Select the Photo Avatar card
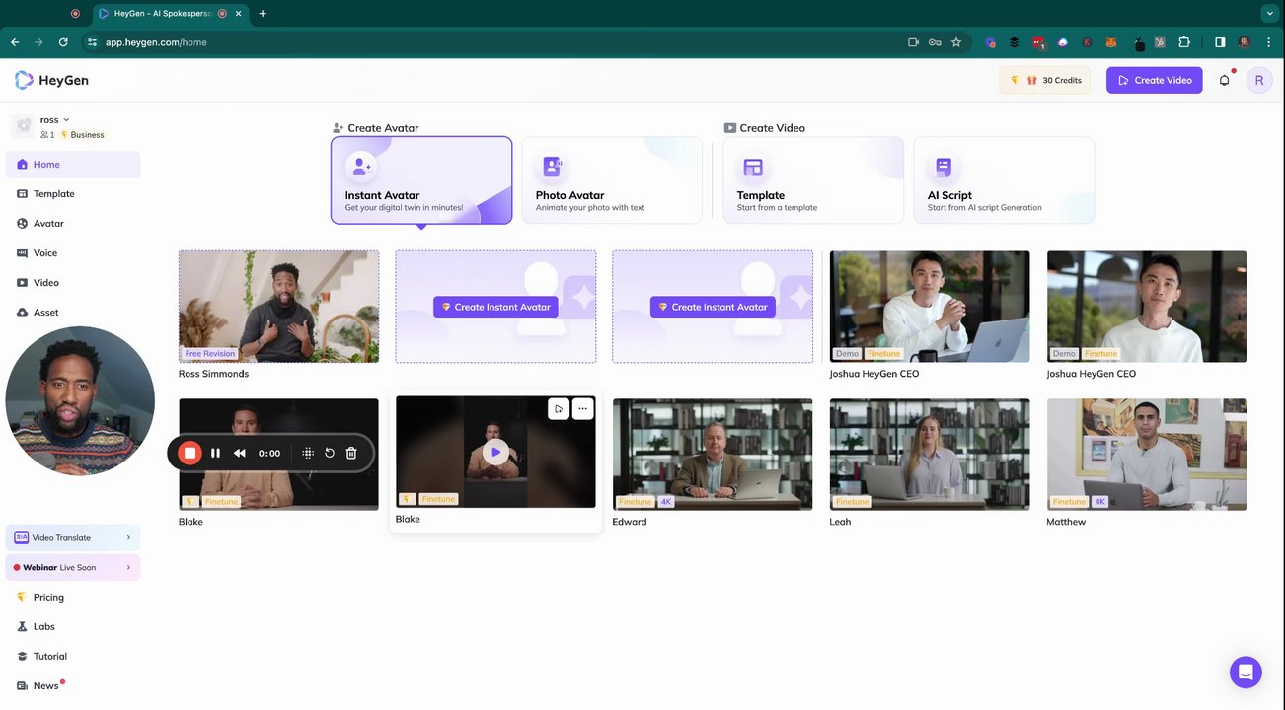 pyautogui.click(x=612, y=180)
